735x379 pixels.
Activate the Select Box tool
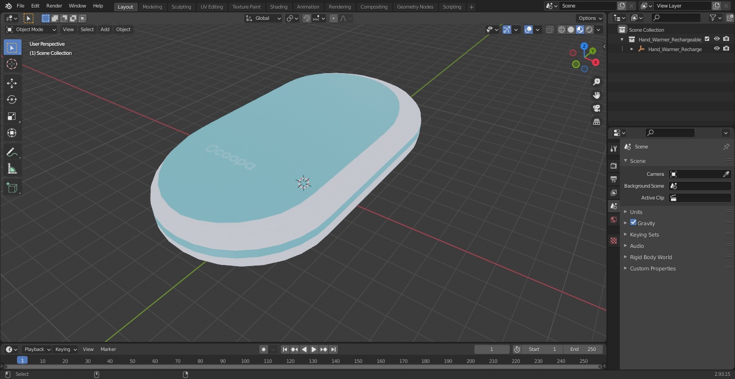point(12,47)
